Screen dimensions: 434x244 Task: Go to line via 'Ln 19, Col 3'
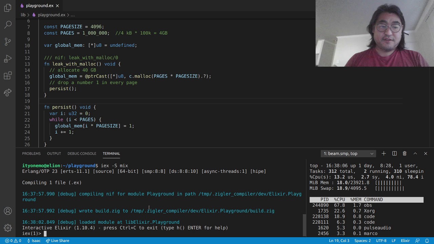(339, 241)
